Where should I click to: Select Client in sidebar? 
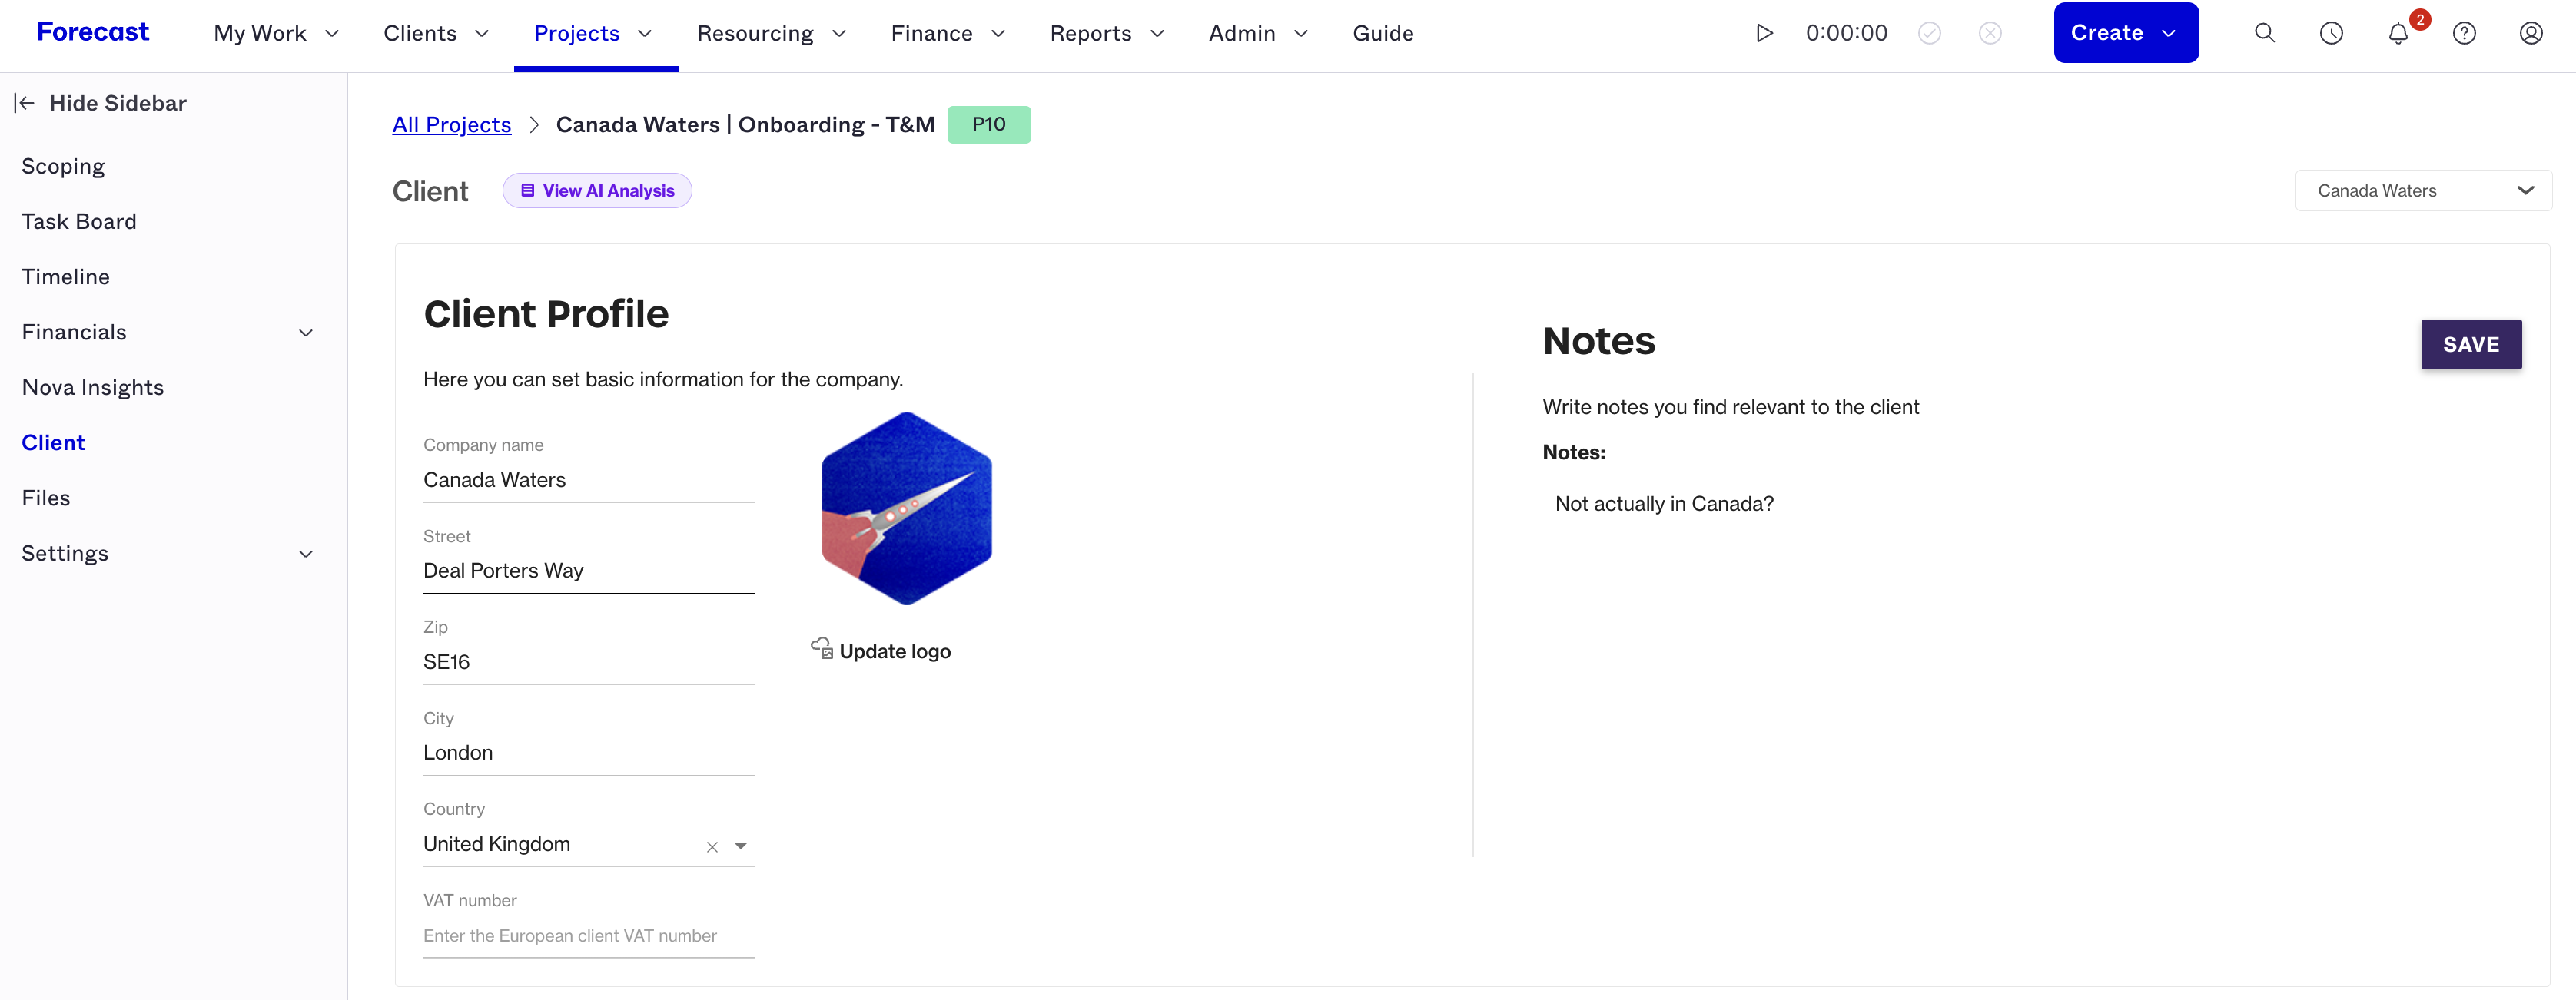[53, 442]
